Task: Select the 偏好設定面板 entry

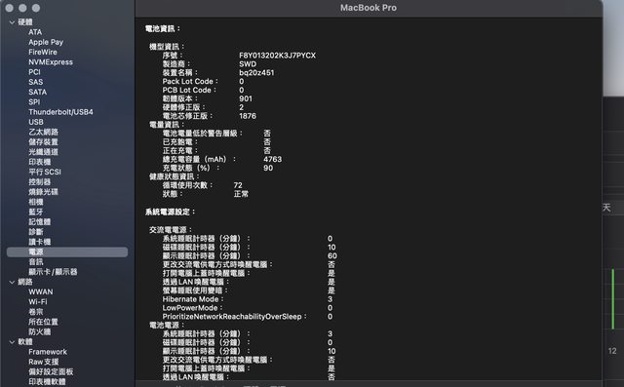Action: pyautogui.click(x=51, y=371)
